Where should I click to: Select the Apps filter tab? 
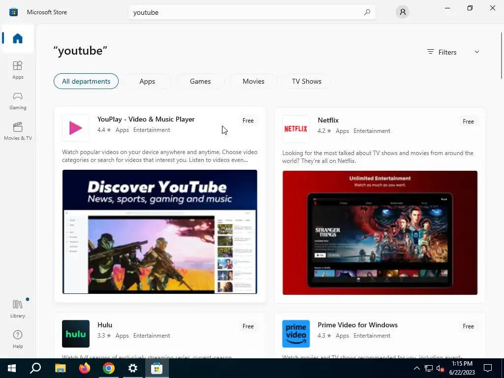147,81
